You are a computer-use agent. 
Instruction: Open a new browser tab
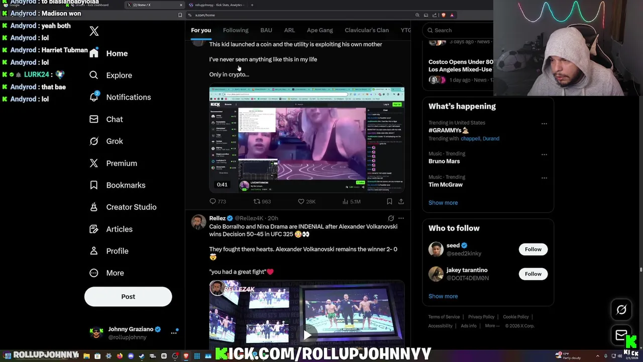click(252, 5)
